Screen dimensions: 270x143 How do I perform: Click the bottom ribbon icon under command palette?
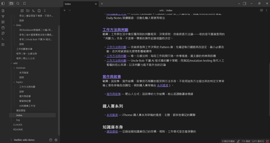(x=3, y=45)
